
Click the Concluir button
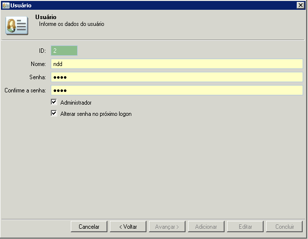pos(284,227)
